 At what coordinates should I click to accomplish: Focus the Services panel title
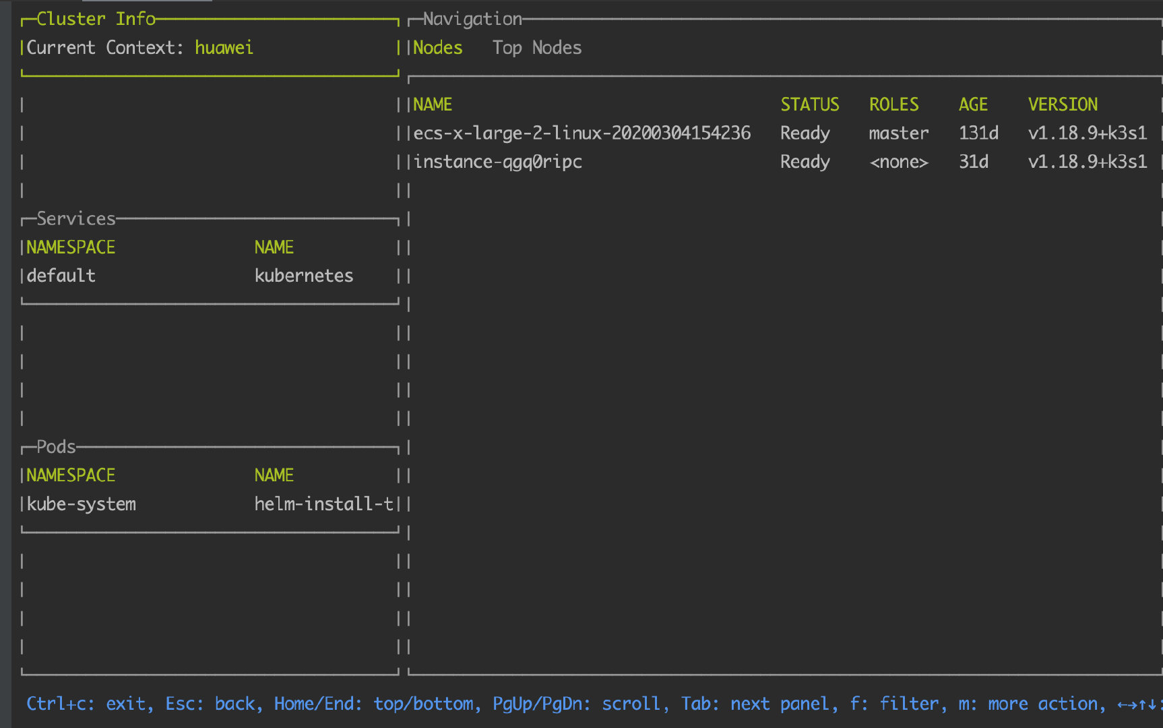coord(76,219)
